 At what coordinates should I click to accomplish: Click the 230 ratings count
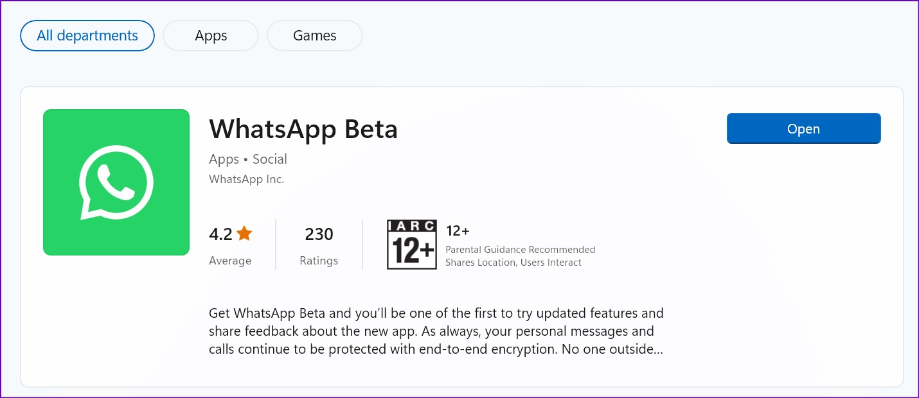(319, 234)
